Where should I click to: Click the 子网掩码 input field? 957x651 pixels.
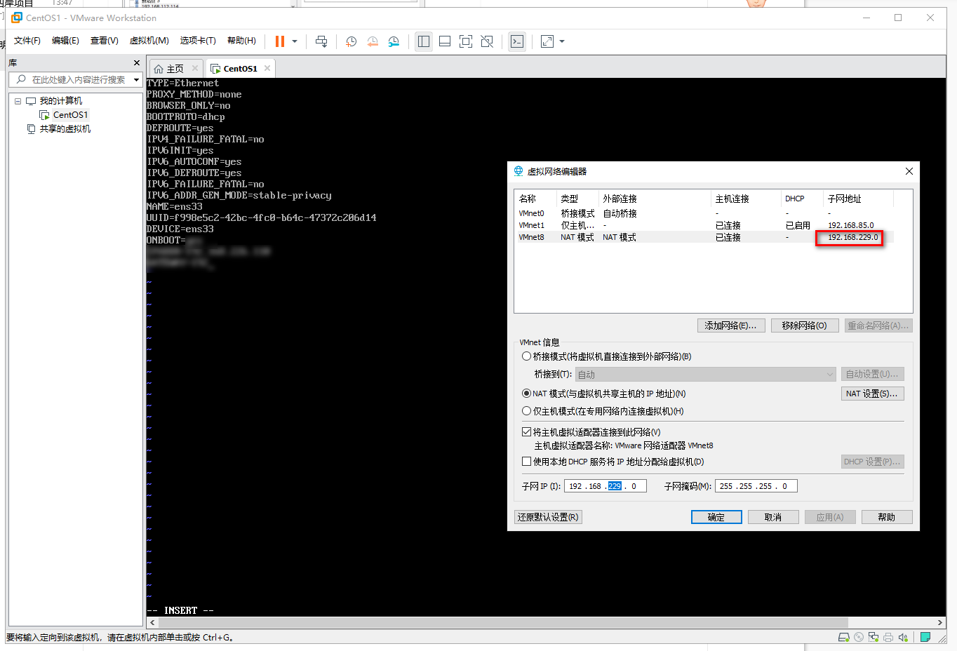point(756,486)
